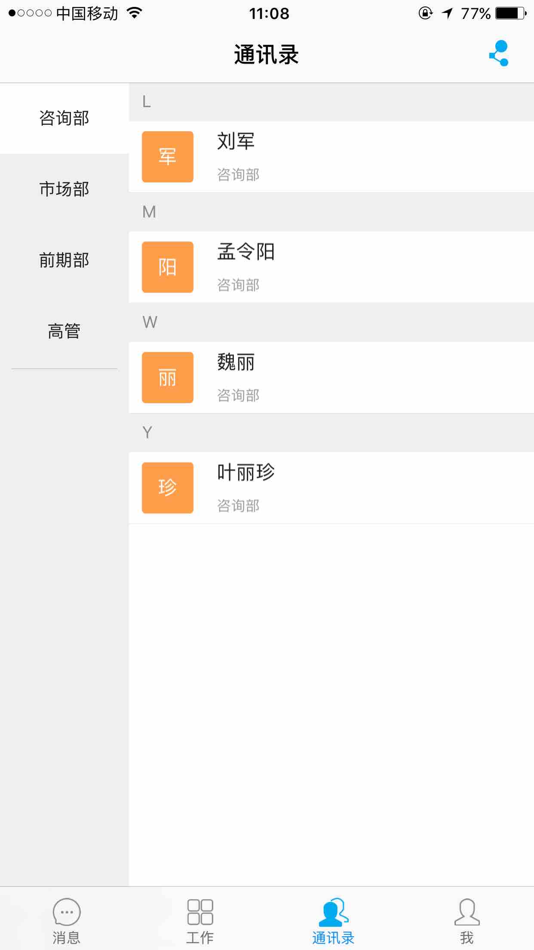Open contact 刘军

[331, 157]
